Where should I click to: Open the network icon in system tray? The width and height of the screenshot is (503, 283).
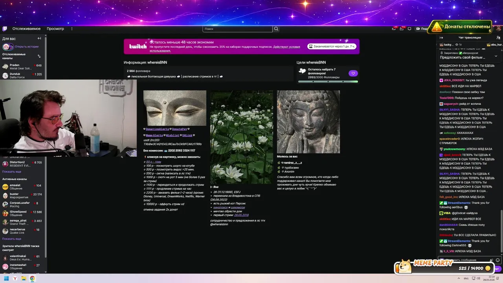pyautogui.click(x=473, y=278)
